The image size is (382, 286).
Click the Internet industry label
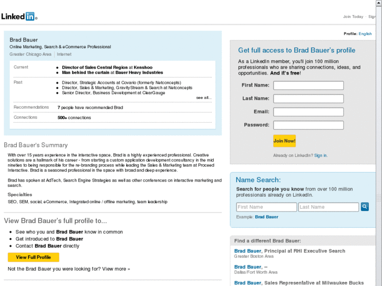point(64,54)
